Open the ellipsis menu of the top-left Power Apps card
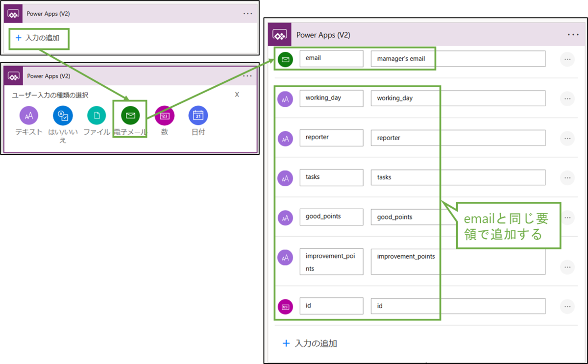The height and width of the screenshot is (364, 588). 248,14
